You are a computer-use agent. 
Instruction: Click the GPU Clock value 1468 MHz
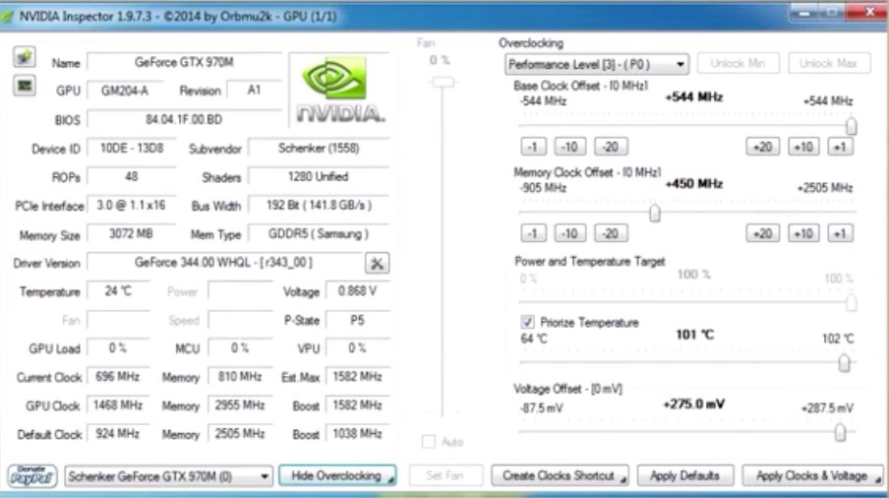(x=118, y=405)
